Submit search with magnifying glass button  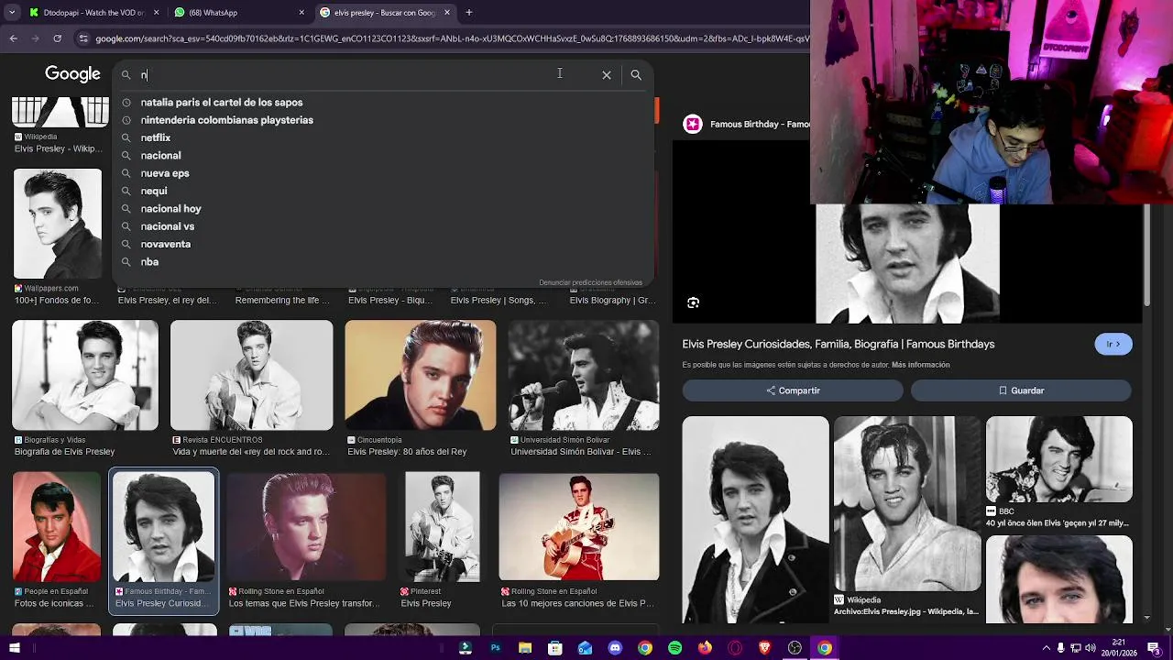[636, 75]
